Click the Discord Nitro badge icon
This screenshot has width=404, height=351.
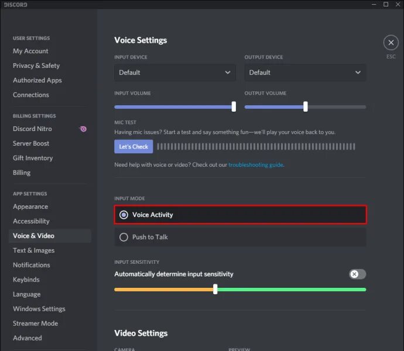coord(83,129)
